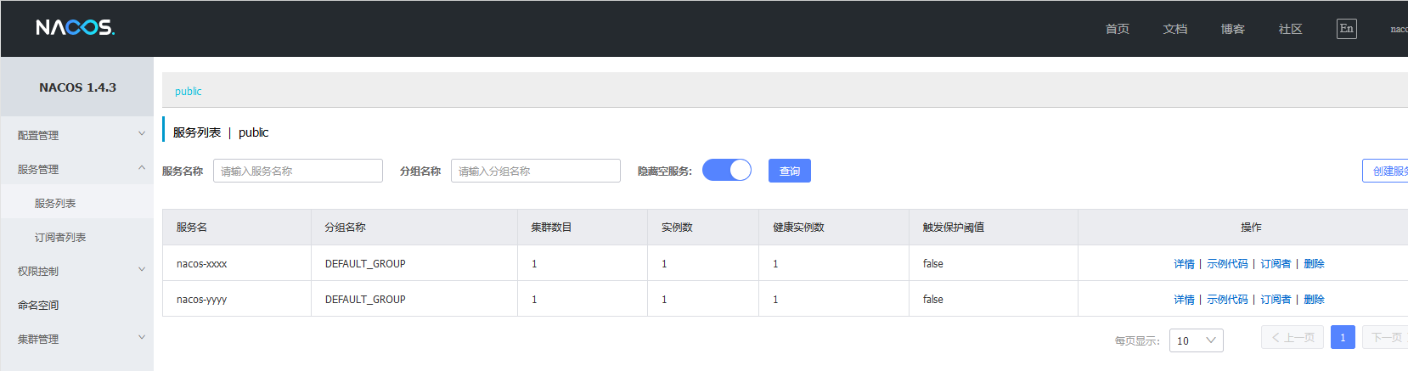Delete the nacos-yyyy service

pyautogui.click(x=1314, y=300)
